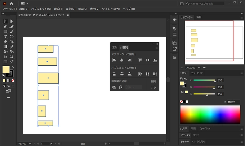This screenshot has height=146, width=245.
Task: Select the Curvature tool
Action: pyautogui.click(x=12, y=26)
